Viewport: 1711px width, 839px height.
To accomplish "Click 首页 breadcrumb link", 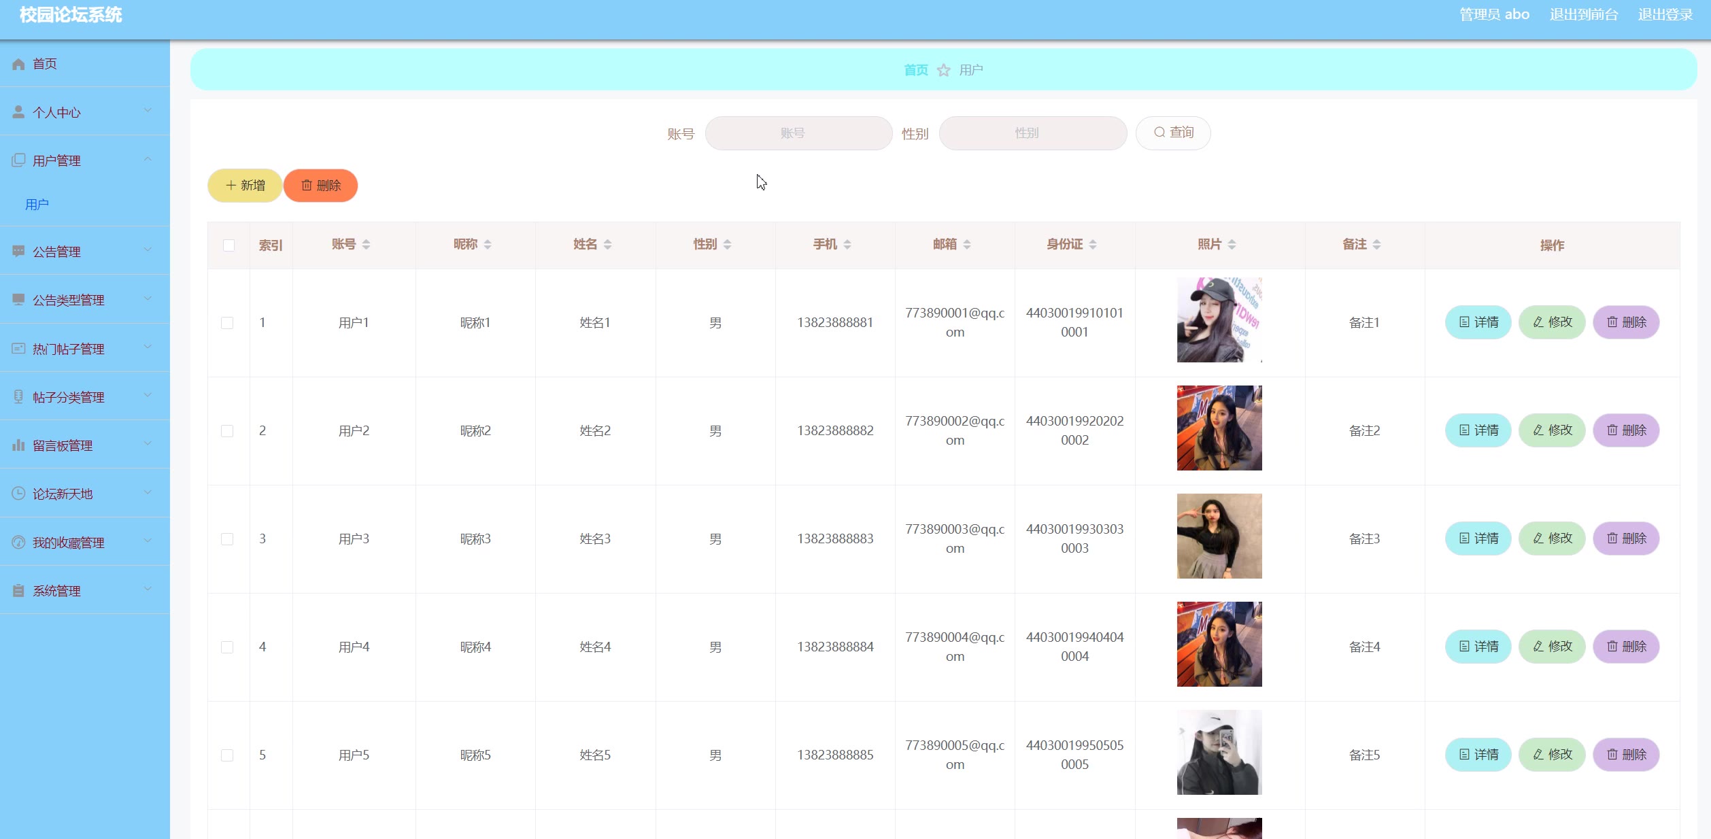I will (x=915, y=70).
